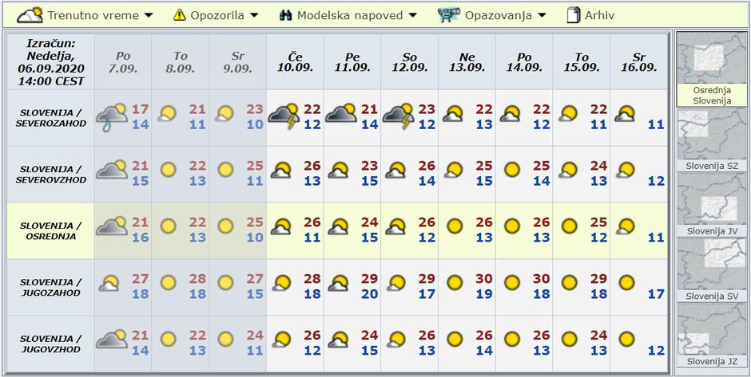The height and width of the screenshot is (377, 751).
Task: Select the Slovenija / Severovzhod row label
Action: click(50, 175)
